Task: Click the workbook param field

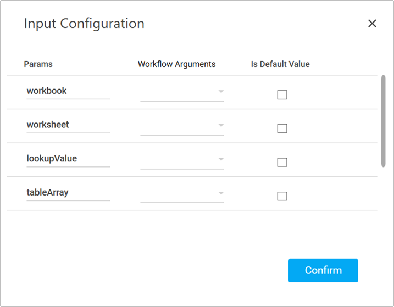Action: [x=68, y=91]
